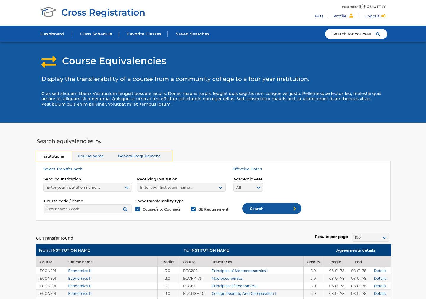The image size is (426, 299).
Task: Click the Enter name / code input field
Action: [83, 209]
